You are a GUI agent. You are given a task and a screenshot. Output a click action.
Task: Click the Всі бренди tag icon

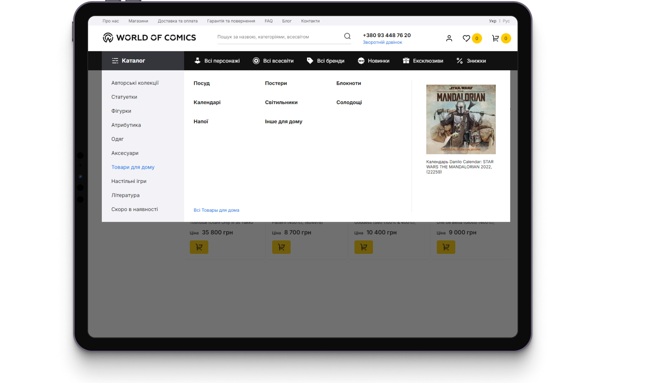pyautogui.click(x=310, y=61)
